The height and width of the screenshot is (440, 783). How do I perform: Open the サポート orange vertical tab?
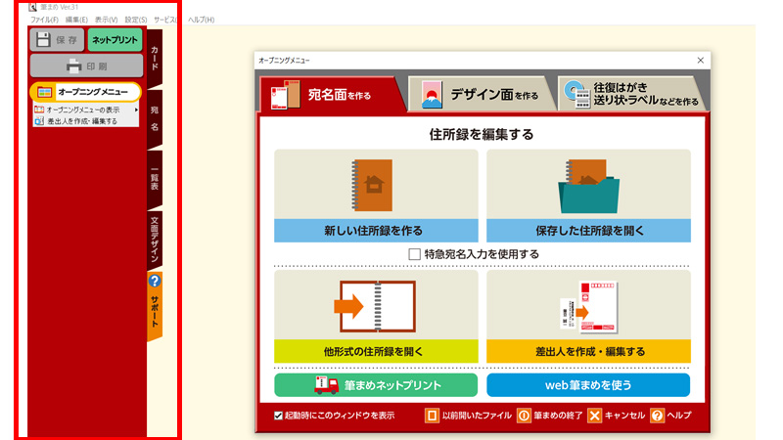pos(155,306)
